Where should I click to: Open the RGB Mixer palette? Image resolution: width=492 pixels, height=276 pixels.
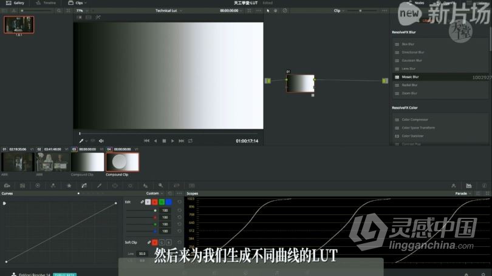pos(53,186)
